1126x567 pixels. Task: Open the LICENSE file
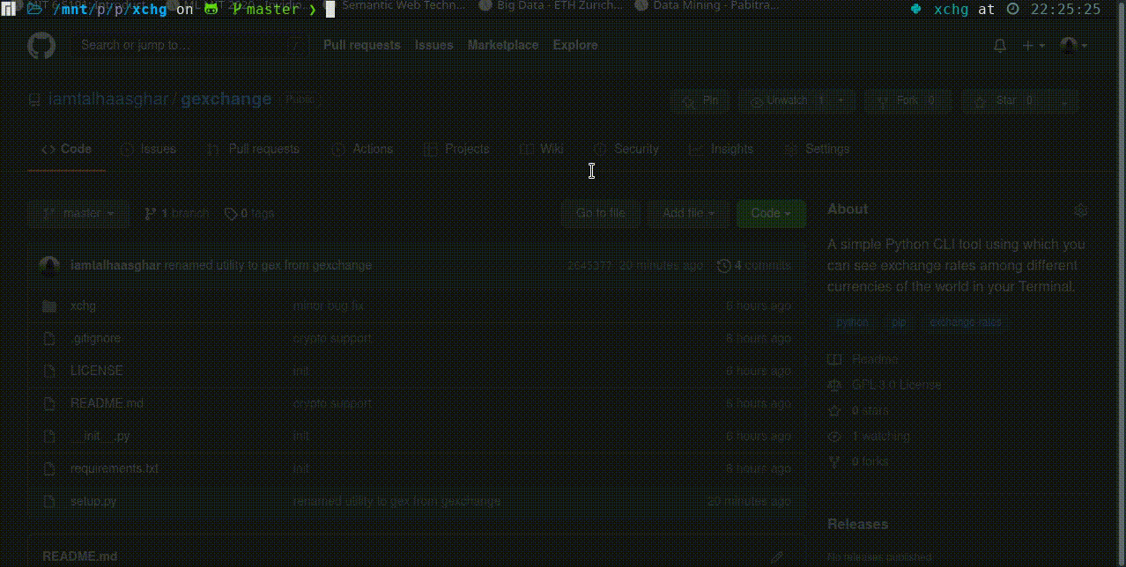click(97, 372)
